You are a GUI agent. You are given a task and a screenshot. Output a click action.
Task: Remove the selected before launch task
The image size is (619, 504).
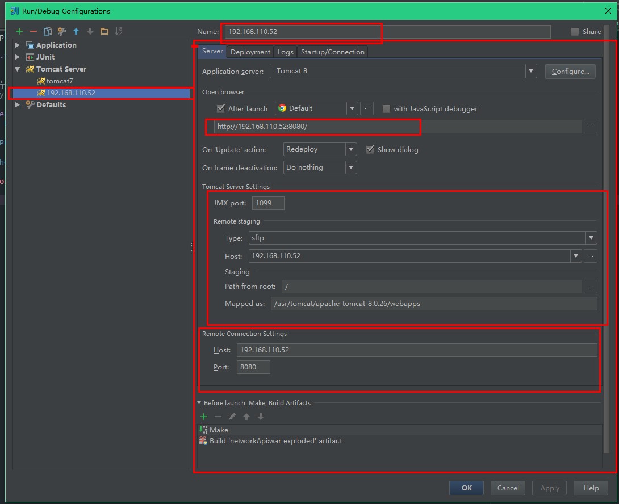click(x=218, y=417)
